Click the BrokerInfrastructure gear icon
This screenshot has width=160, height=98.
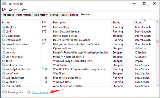[3, 44]
